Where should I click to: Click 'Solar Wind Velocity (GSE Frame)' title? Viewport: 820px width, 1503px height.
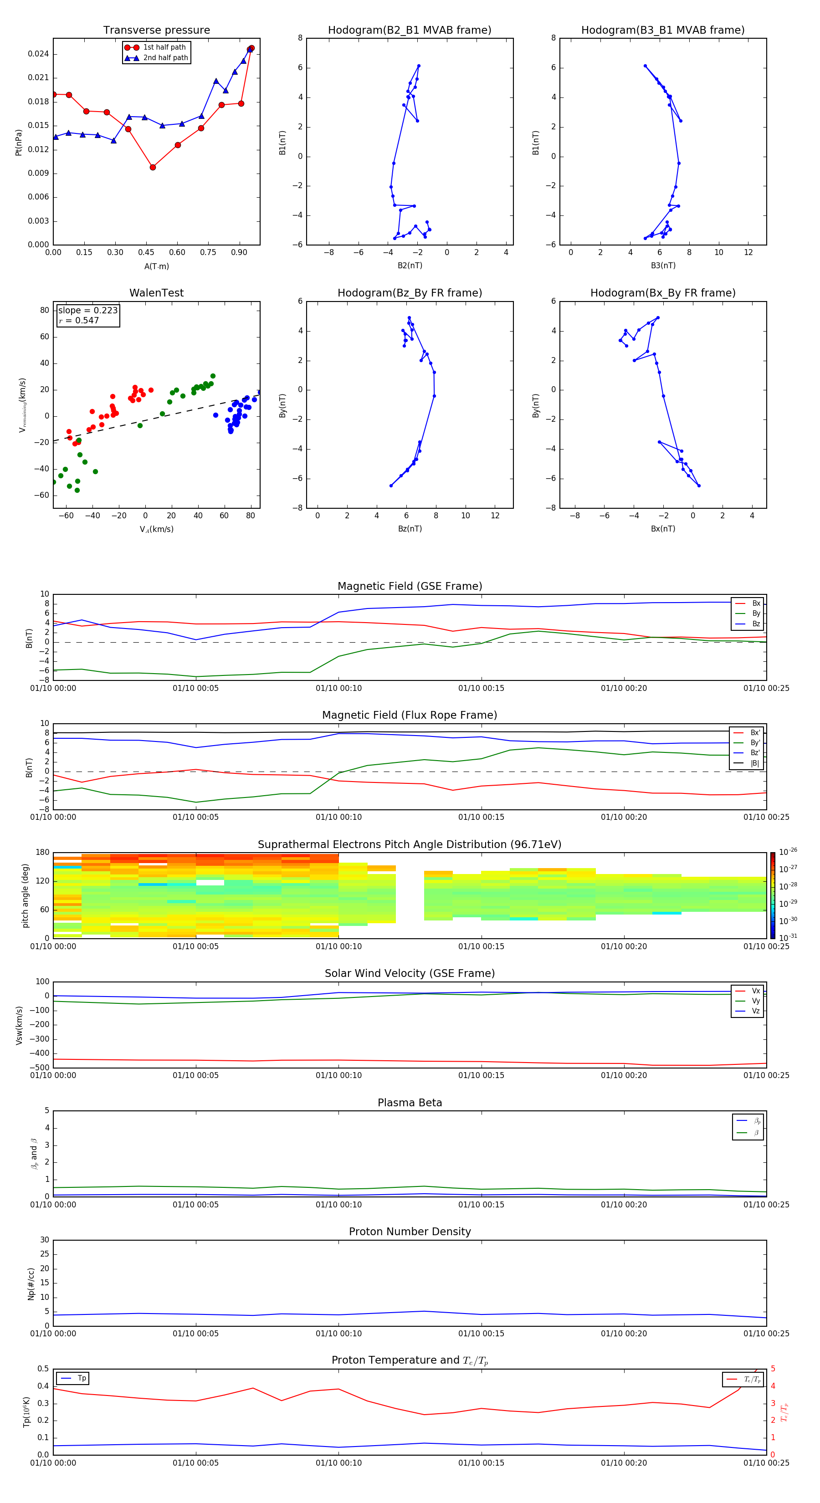[410, 974]
